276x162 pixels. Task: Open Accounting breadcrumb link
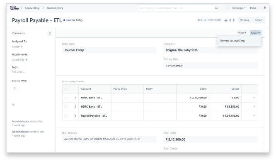click(x=32, y=8)
